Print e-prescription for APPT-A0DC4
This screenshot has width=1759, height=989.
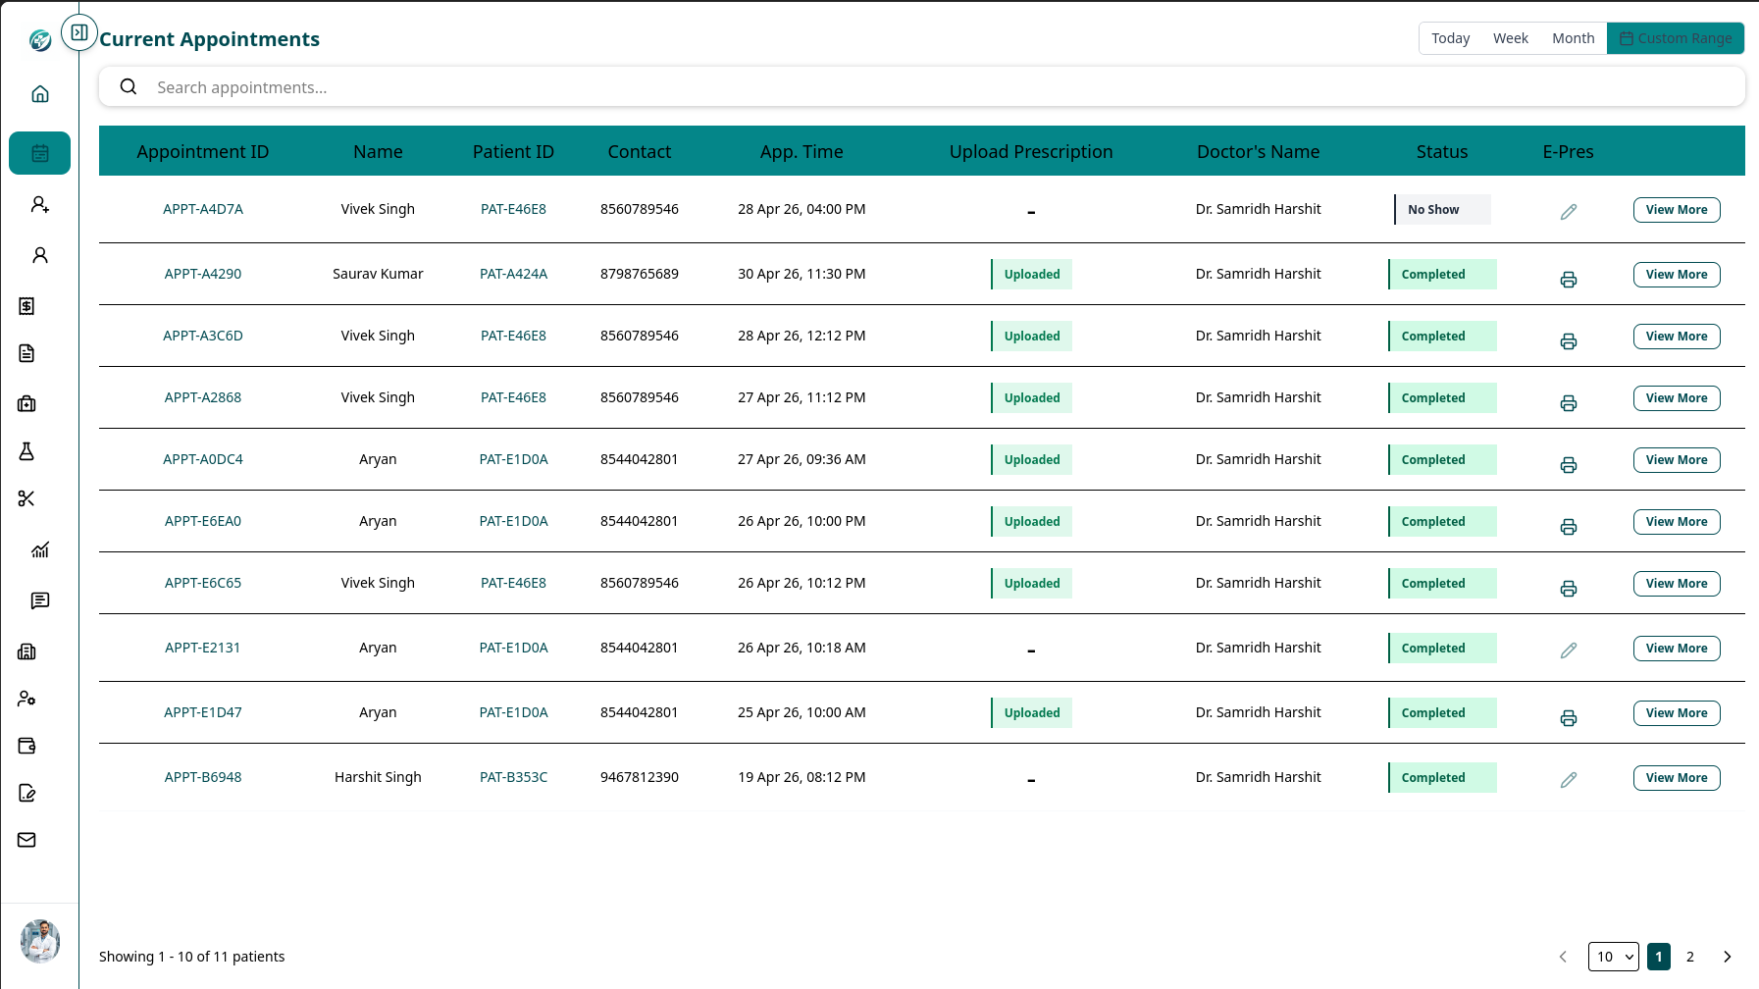(1569, 465)
